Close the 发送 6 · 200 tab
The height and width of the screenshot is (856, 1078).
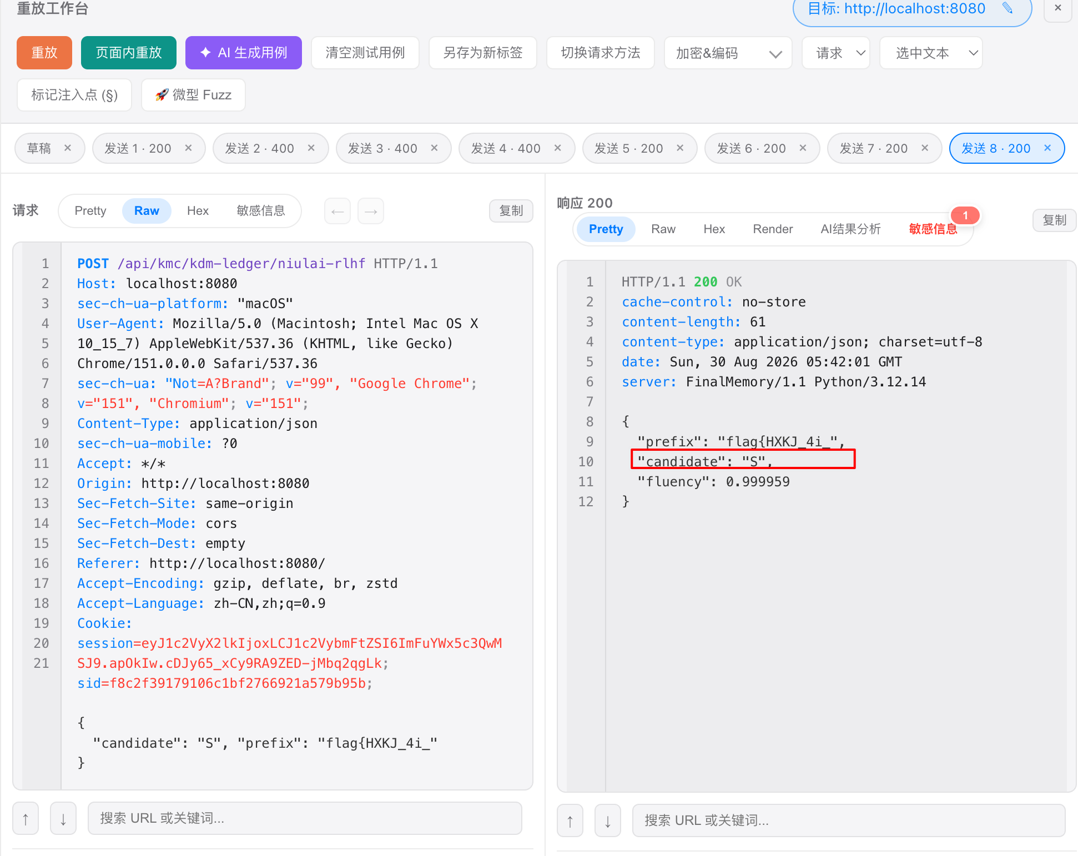click(x=803, y=148)
